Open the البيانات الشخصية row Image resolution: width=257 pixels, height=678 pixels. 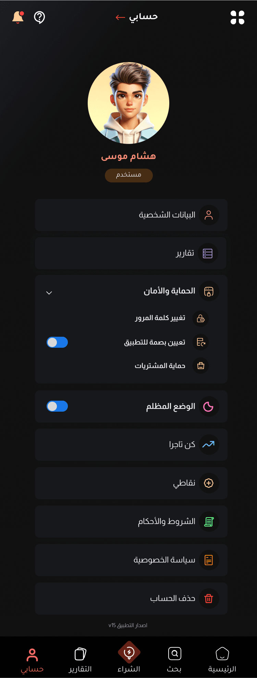pos(131,215)
